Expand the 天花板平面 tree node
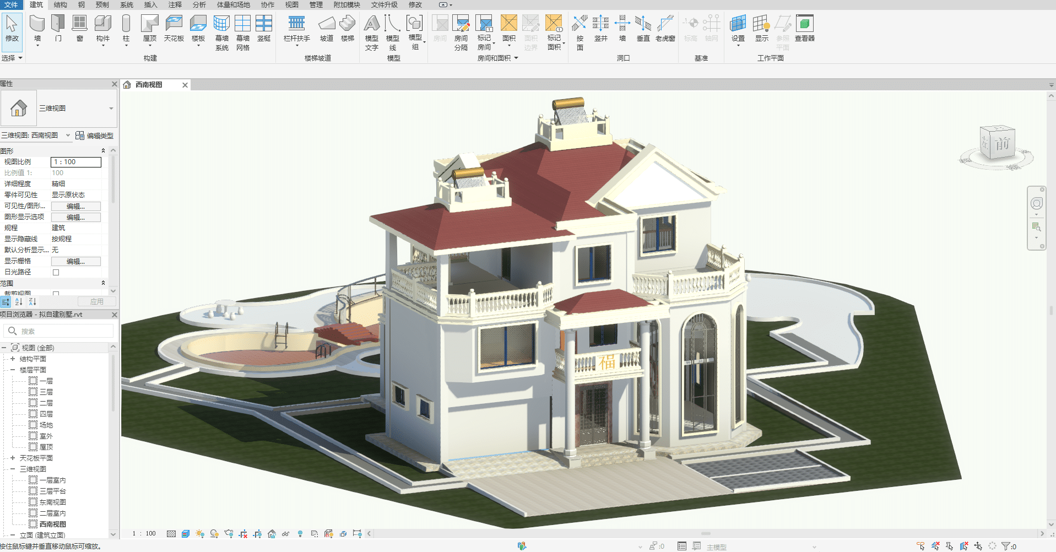 coord(13,458)
